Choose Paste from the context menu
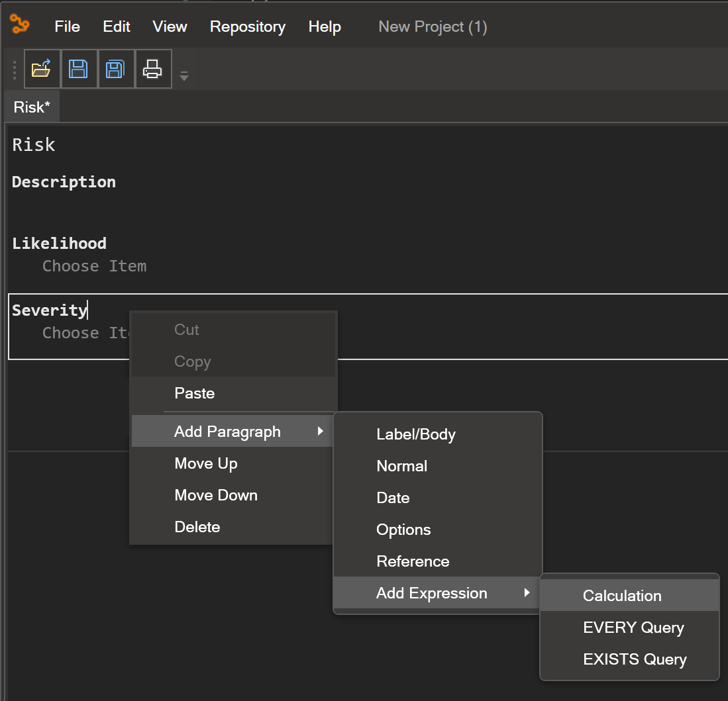Image resolution: width=728 pixels, height=701 pixels. [x=234, y=393]
